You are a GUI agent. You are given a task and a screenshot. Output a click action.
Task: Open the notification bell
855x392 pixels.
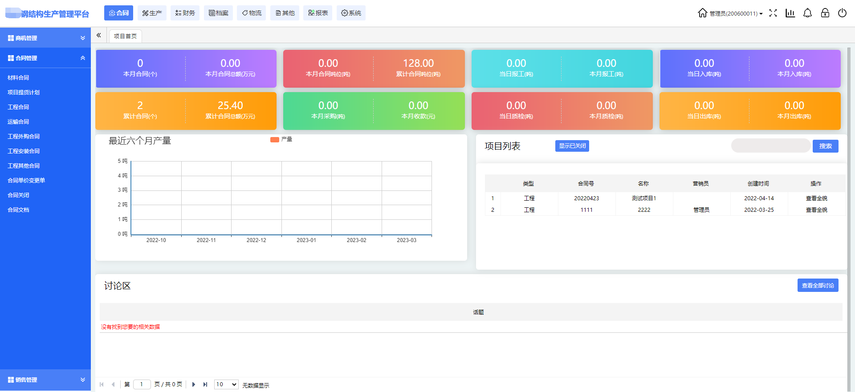(807, 13)
